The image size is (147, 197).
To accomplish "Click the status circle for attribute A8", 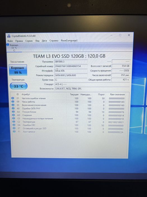I will pyautogui.click(x=13, y=108).
